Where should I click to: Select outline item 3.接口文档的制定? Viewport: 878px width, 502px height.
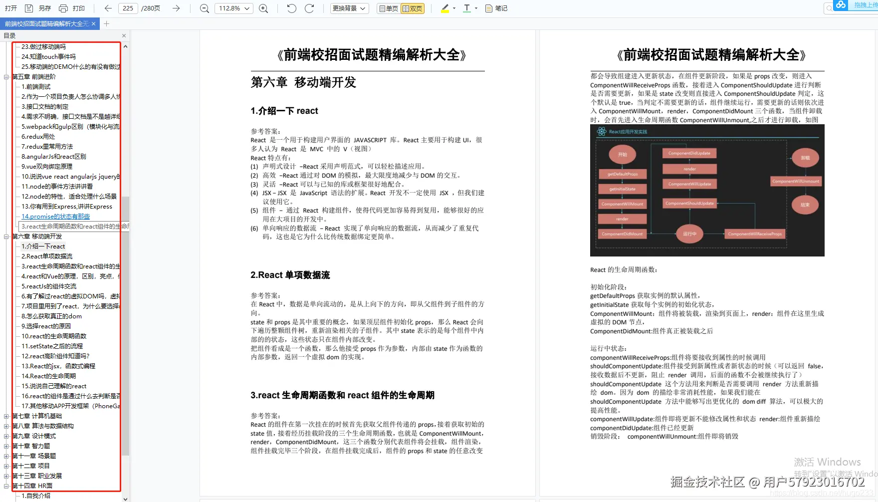(x=45, y=107)
